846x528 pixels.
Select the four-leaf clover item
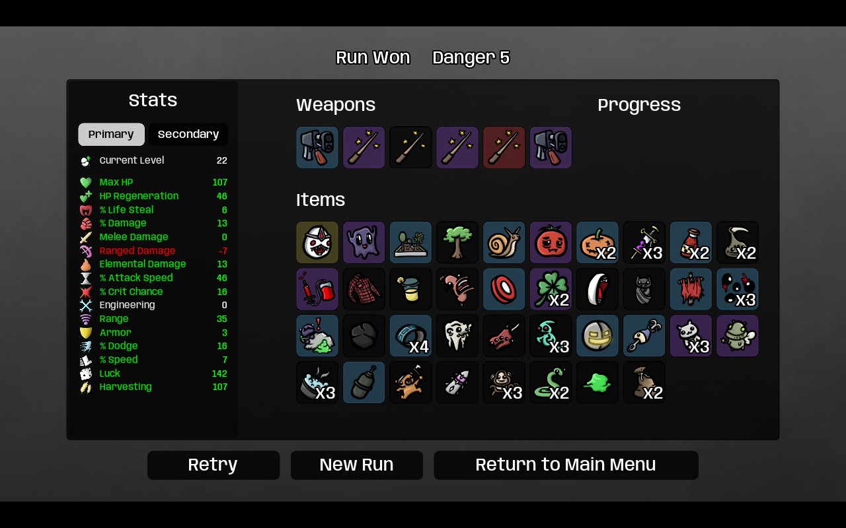551,289
